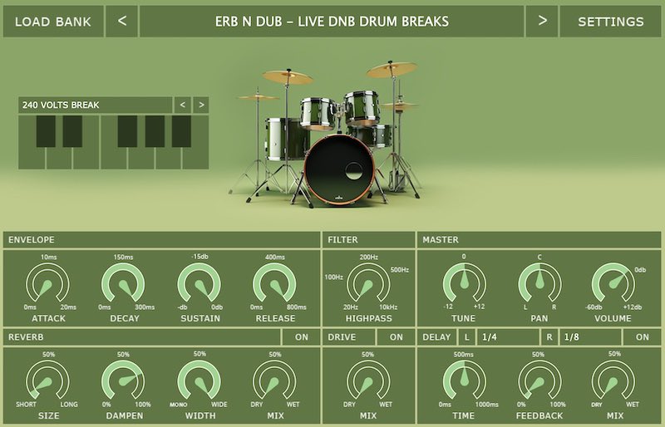Click the 500ms delay time value
Image resolution: width=665 pixels, height=427 pixels.
464,354
